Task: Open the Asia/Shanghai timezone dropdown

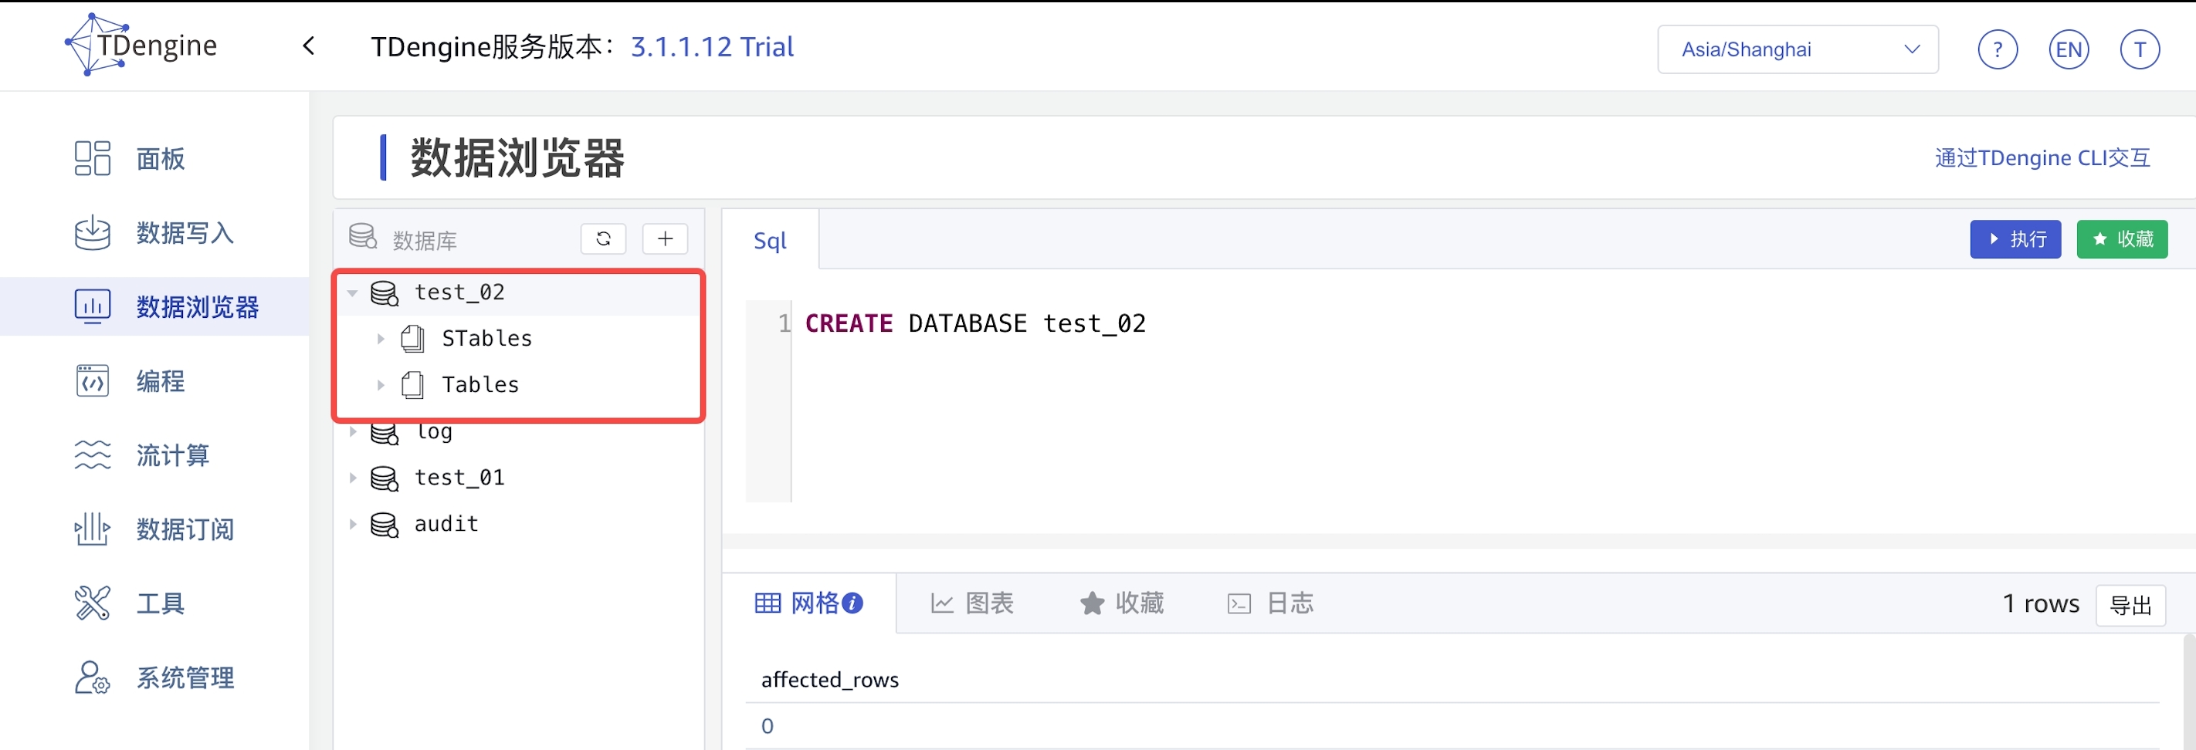Action: tap(1797, 49)
